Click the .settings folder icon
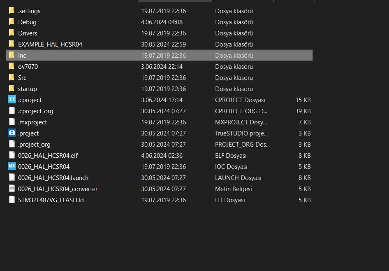This screenshot has width=389, height=271. (12, 11)
